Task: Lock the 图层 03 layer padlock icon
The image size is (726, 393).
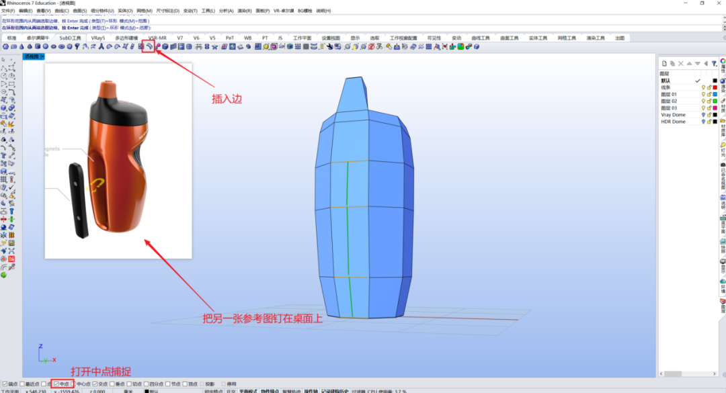Action: coord(709,108)
